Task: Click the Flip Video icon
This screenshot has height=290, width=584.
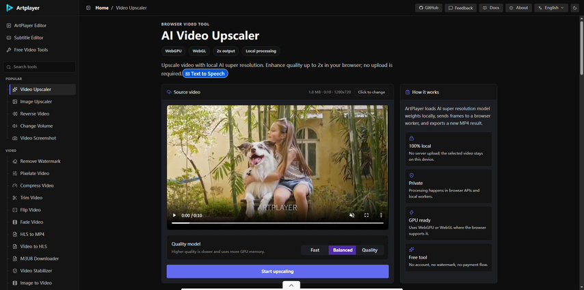Action: click(x=15, y=210)
